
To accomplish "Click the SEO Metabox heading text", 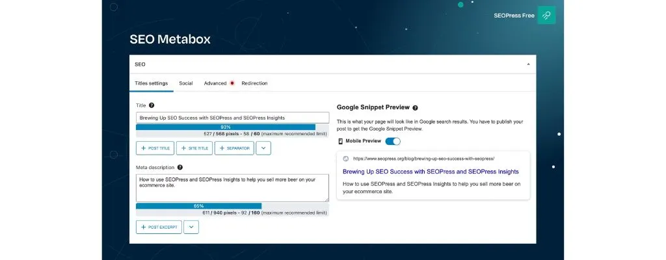I will point(170,40).
